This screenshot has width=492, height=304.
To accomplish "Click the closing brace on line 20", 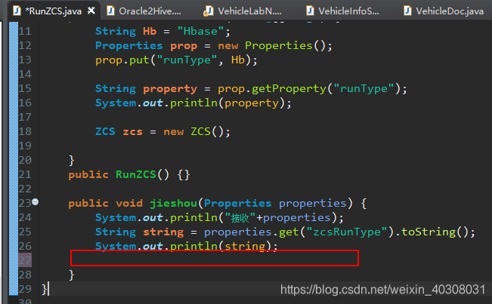I will point(72,160).
